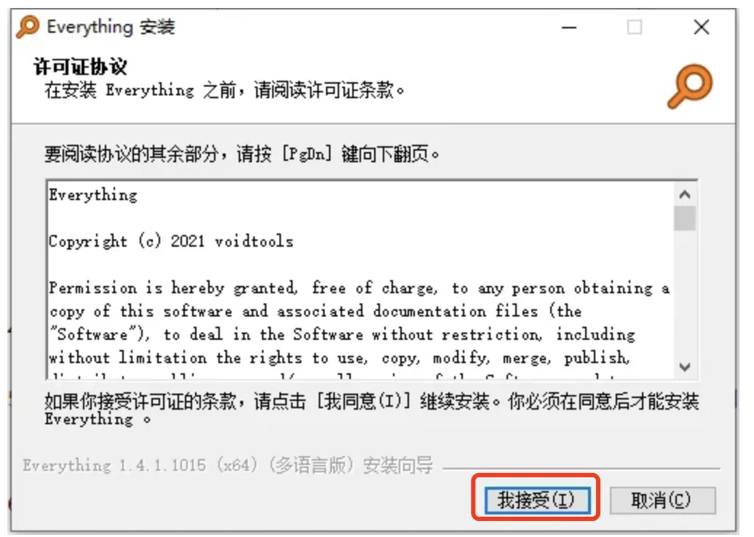Click the license box scroll-up arrow
754x537 pixels.
685,194
